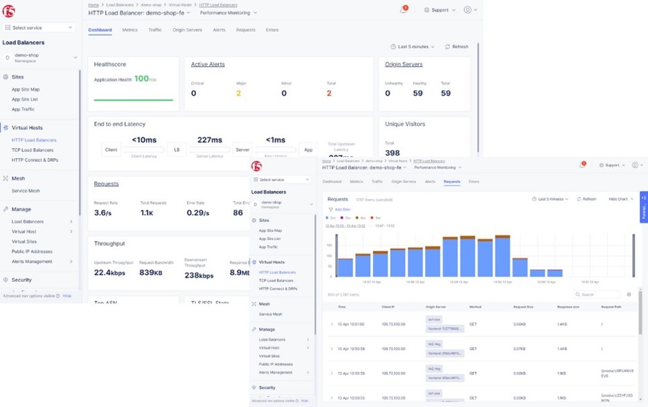Screen dimensions: 648x407
Task: Click the Security shield icon in the Dashboard sidebar
Action: 6,280
